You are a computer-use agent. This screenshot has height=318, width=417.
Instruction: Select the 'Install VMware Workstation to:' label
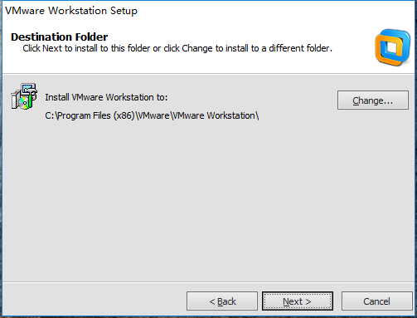[x=106, y=97]
